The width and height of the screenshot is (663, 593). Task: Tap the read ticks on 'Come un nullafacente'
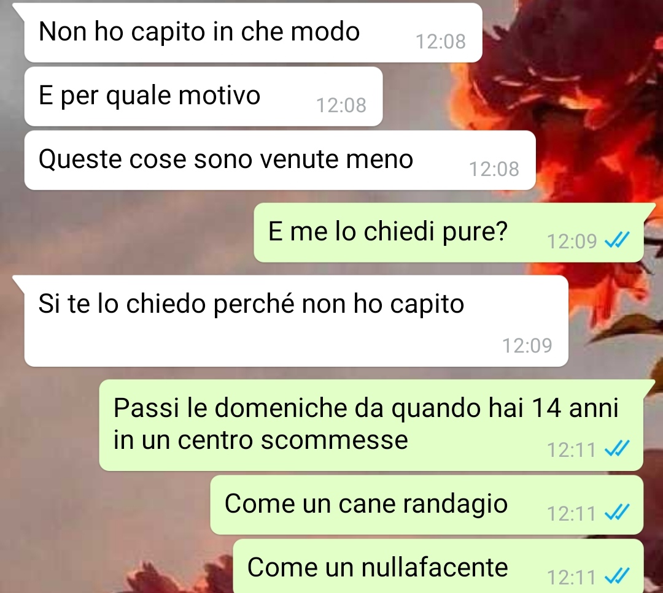(x=617, y=576)
